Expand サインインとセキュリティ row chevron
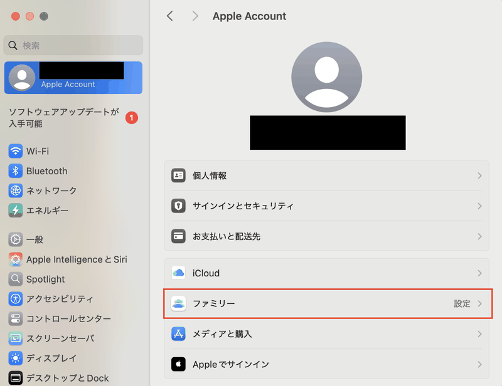 (x=479, y=206)
